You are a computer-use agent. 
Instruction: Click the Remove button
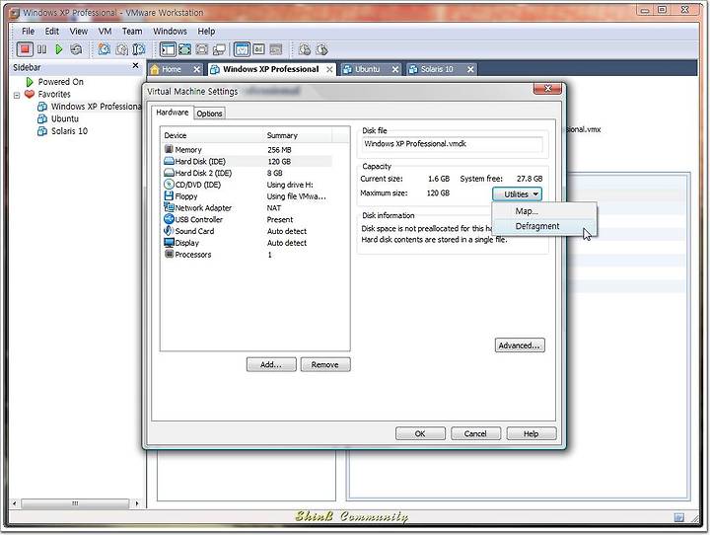(325, 364)
